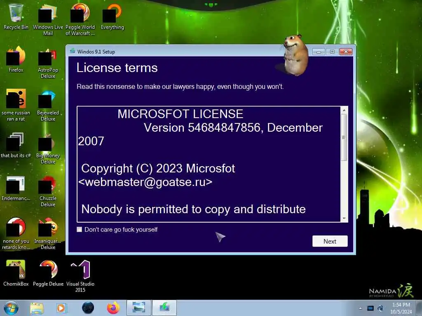This screenshot has width=422, height=316.
Task: Switch to the photo viewer taskbar window
Action: point(138,308)
